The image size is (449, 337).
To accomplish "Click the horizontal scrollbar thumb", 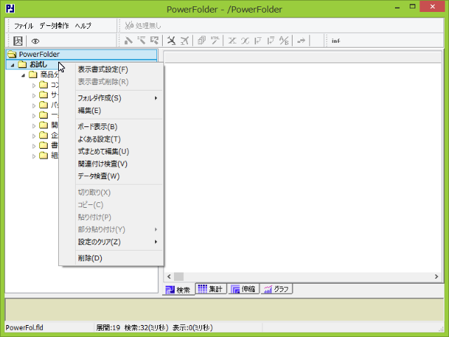I will click(179, 277).
